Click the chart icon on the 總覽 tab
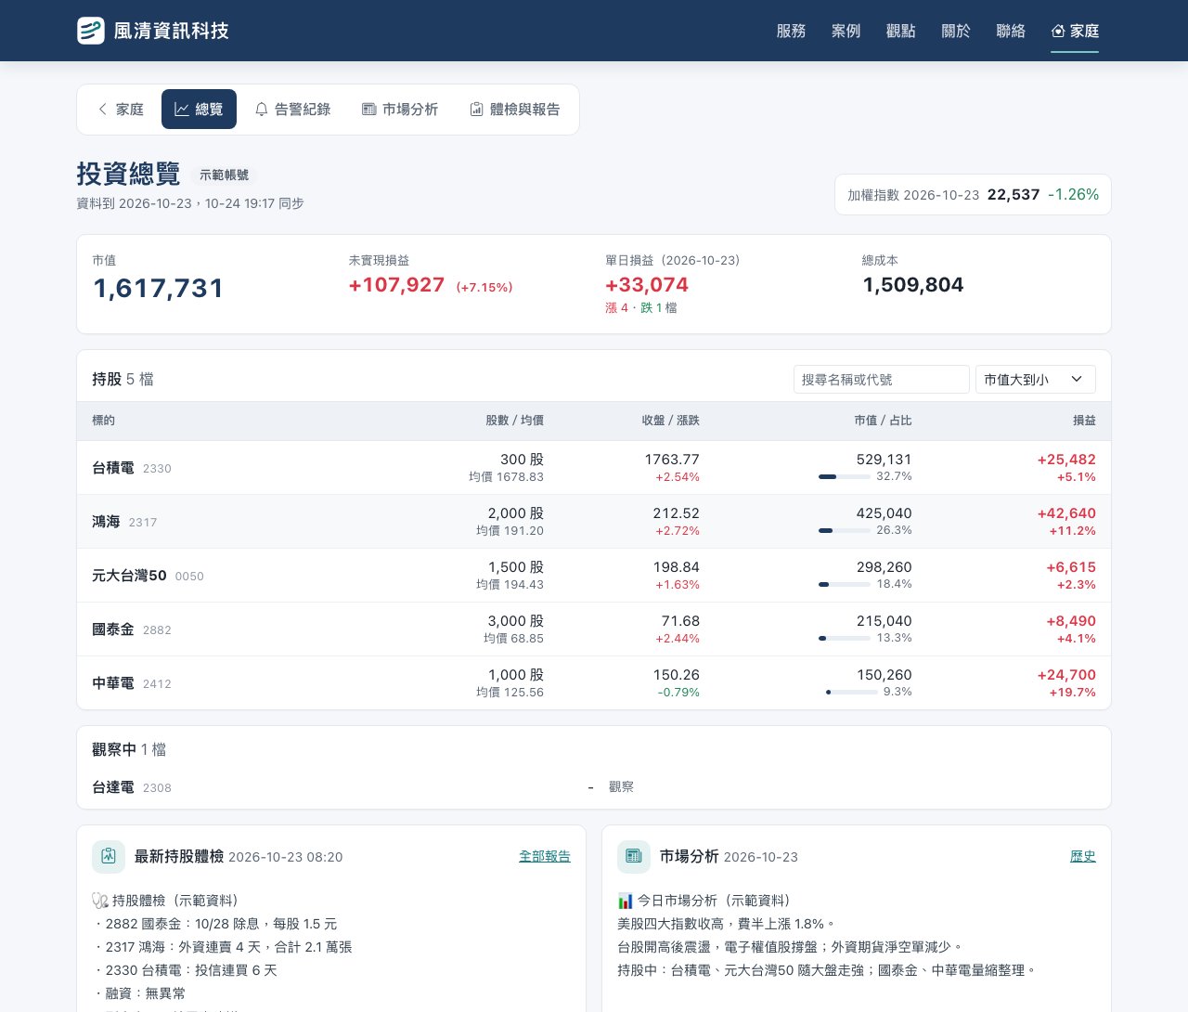 point(182,110)
